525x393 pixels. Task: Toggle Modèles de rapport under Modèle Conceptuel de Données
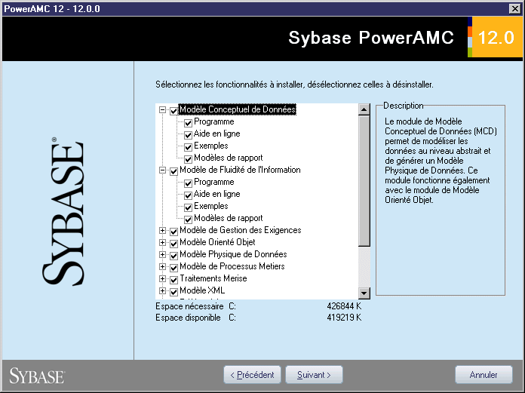(188, 159)
